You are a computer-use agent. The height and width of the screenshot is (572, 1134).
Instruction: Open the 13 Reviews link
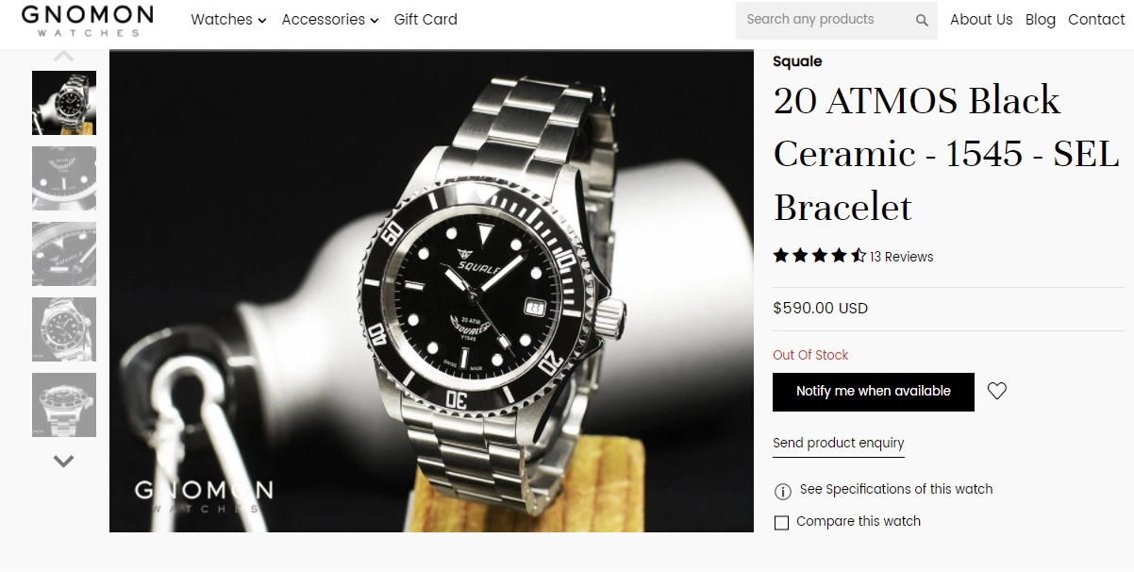click(902, 257)
